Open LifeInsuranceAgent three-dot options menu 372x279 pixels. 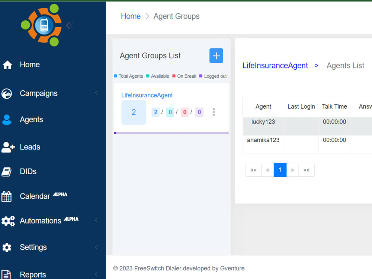coord(214,112)
